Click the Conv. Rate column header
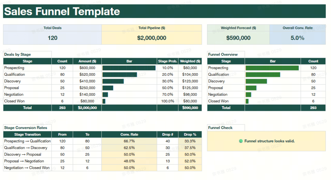The height and width of the screenshot is (180, 331). pyautogui.click(x=129, y=134)
